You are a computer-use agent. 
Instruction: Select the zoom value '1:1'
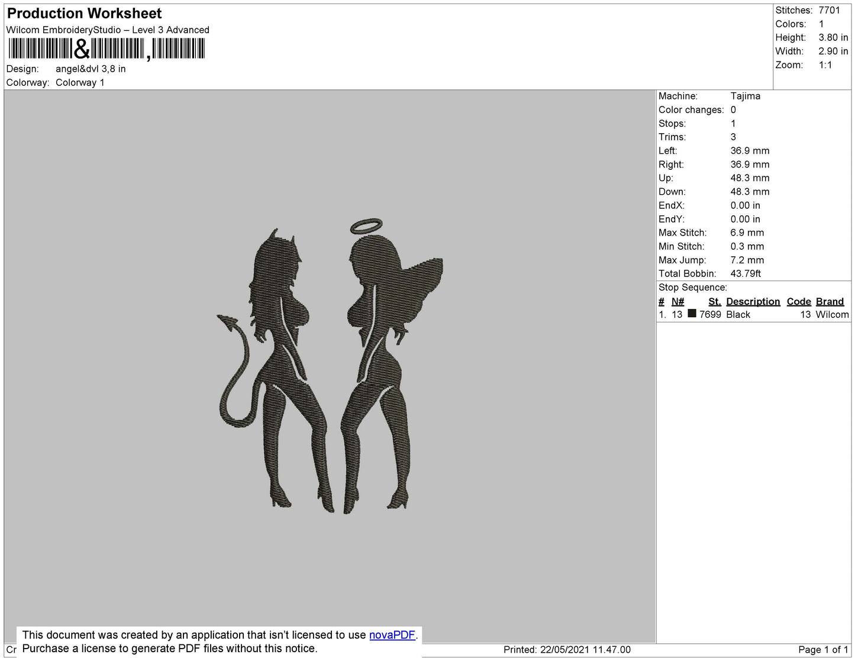825,65
